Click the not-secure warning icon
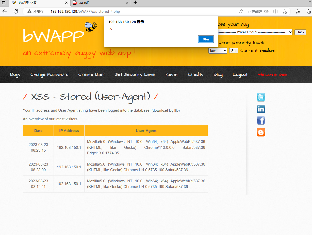Viewport: 312px width, 235px height. (29, 11)
